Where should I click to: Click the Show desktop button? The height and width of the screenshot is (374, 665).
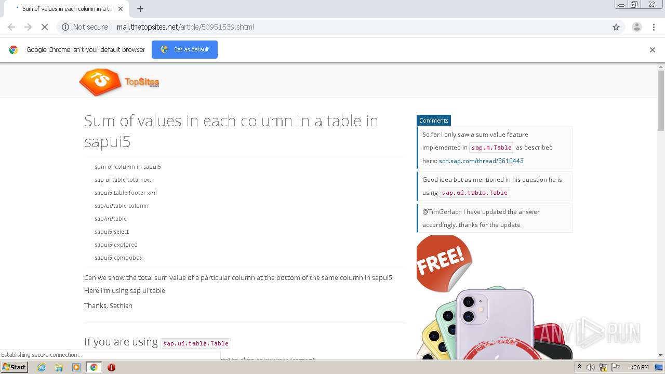pos(659,367)
